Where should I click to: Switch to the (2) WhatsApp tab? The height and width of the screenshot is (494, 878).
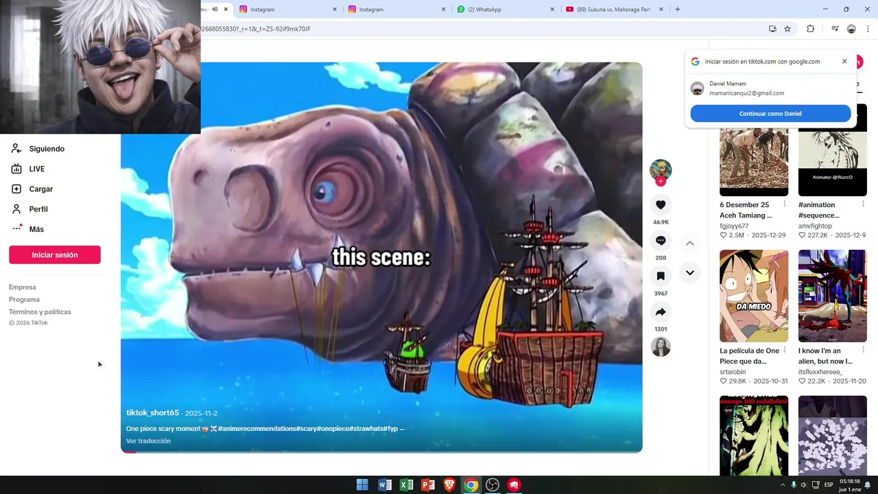tap(506, 9)
